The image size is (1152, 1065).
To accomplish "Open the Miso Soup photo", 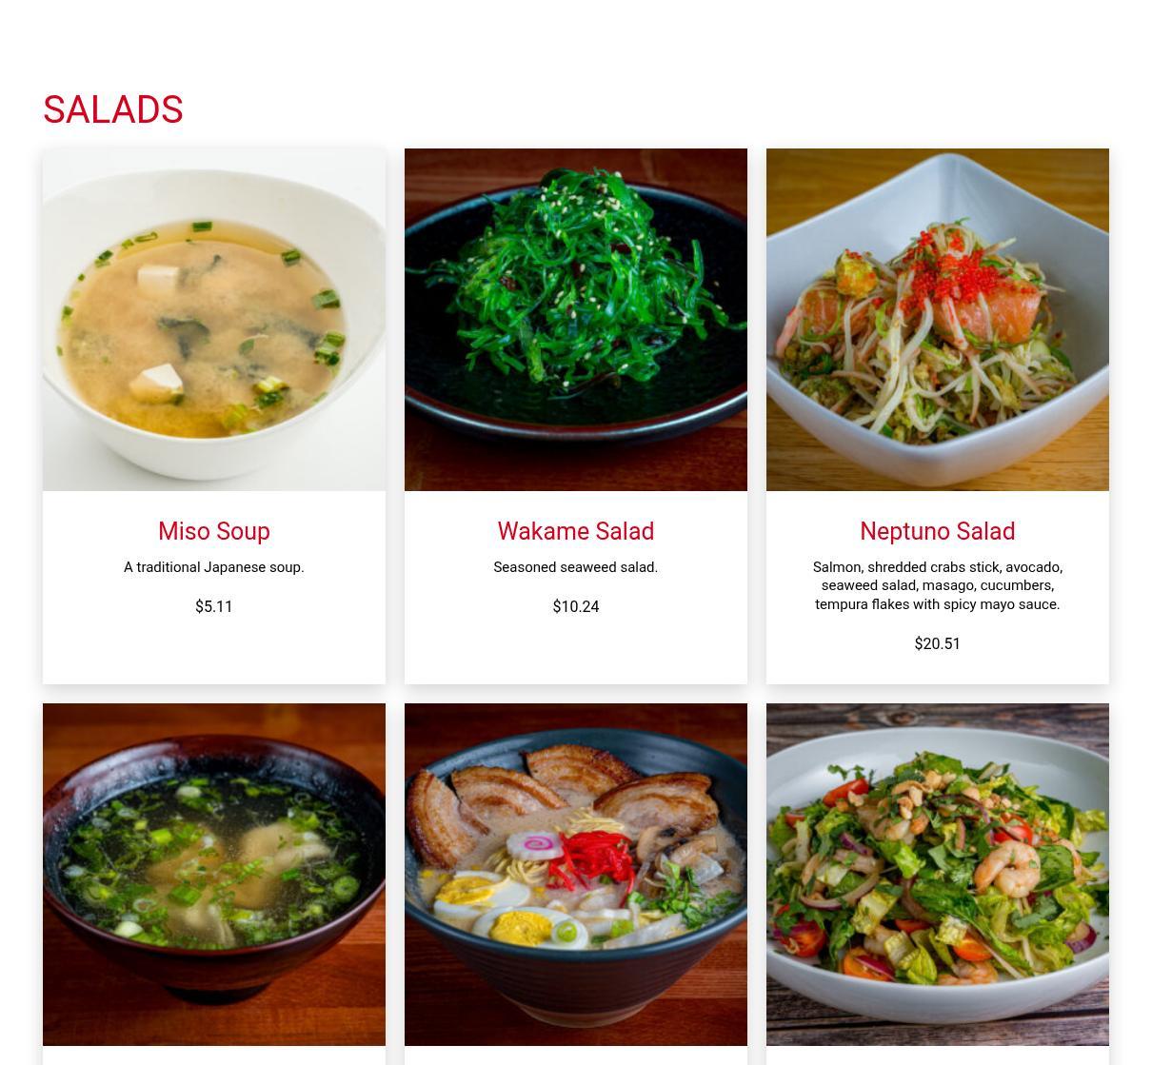I will tap(214, 320).
